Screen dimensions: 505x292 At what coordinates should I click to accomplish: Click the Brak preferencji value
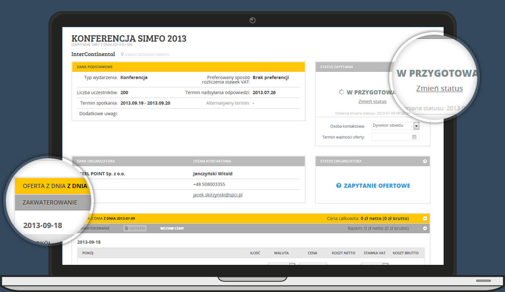click(x=271, y=77)
